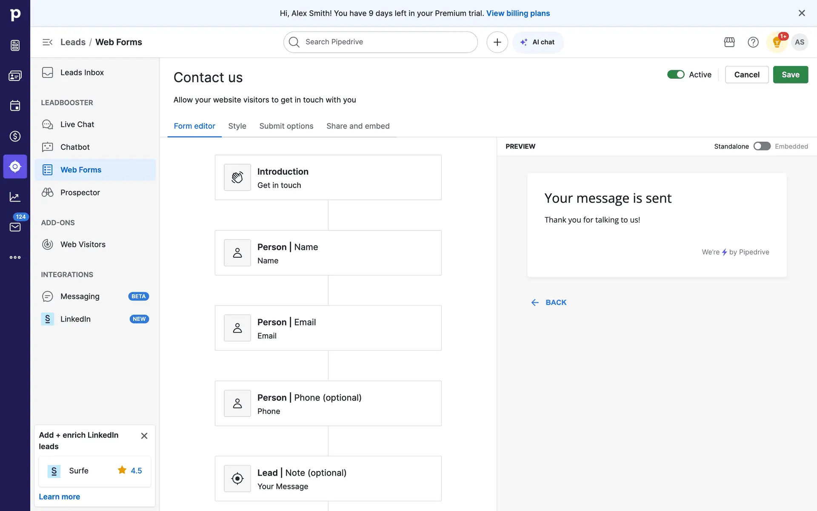Open Sales Assistant lightbulb notifications

(777, 42)
